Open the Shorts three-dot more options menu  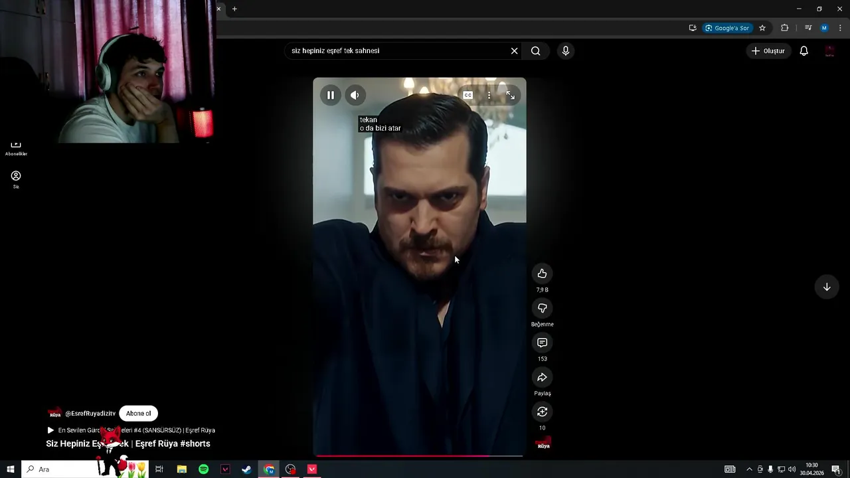pos(489,95)
